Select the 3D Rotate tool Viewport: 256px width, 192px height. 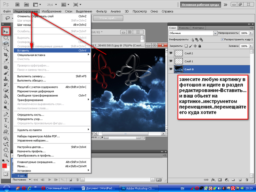(x=6, y=138)
